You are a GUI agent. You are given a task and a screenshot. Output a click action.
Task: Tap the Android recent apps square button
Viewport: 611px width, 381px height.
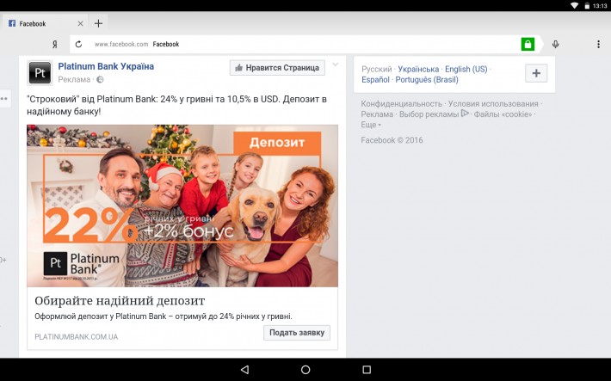tap(367, 369)
